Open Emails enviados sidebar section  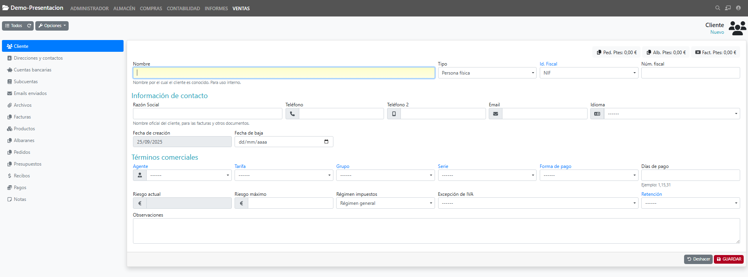tap(63, 93)
